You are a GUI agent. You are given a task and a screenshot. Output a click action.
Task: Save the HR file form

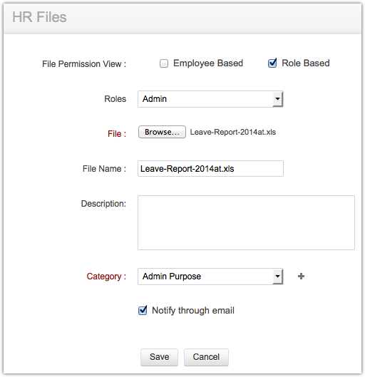[x=159, y=357]
